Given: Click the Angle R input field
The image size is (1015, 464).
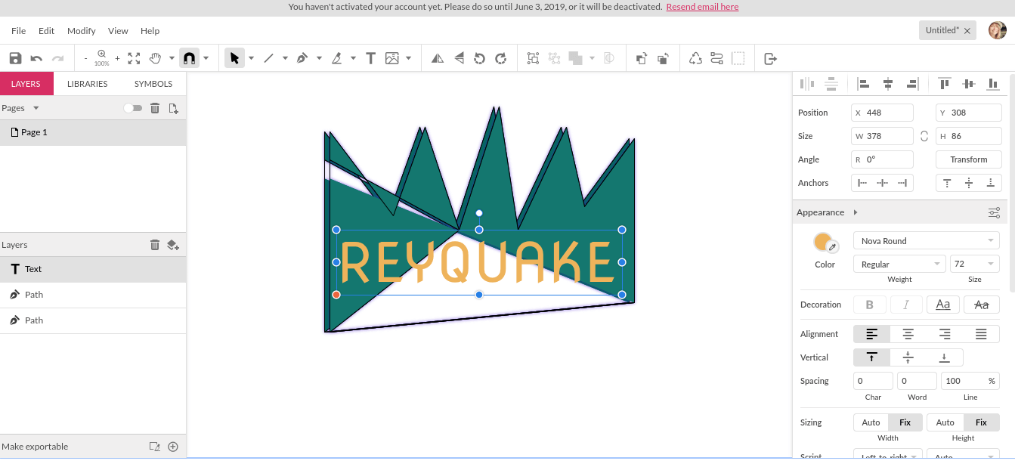Looking at the screenshot, I should tap(882, 159).
